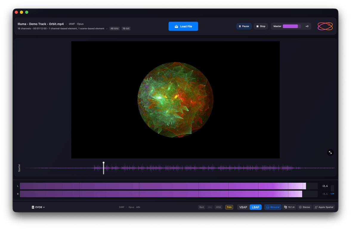
Task: Click the video visualization sphere
Action: [175, 100]
